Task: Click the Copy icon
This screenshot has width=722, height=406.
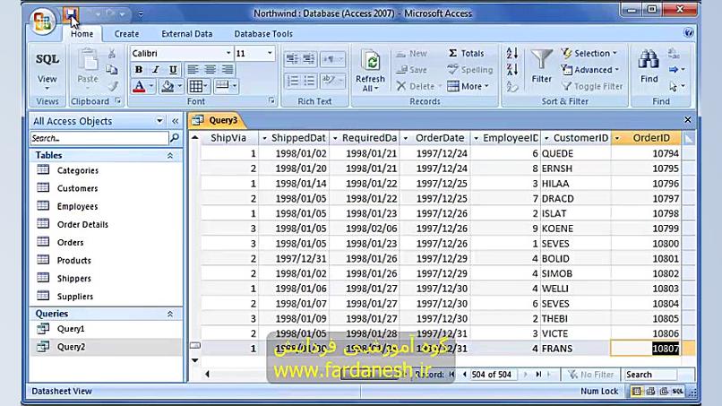Action: click(x=111, y=70)
